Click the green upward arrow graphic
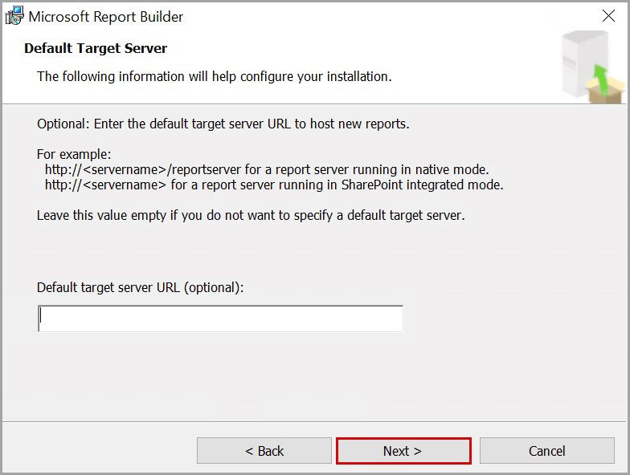This screenshot has height=475, width=630. (599, 80)
